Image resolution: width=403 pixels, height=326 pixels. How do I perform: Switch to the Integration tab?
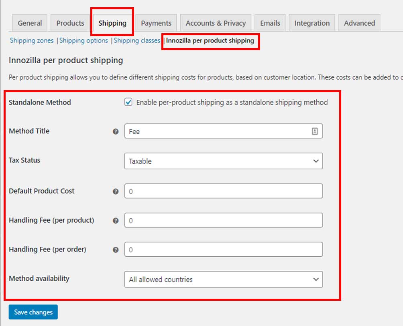point(312,23)
